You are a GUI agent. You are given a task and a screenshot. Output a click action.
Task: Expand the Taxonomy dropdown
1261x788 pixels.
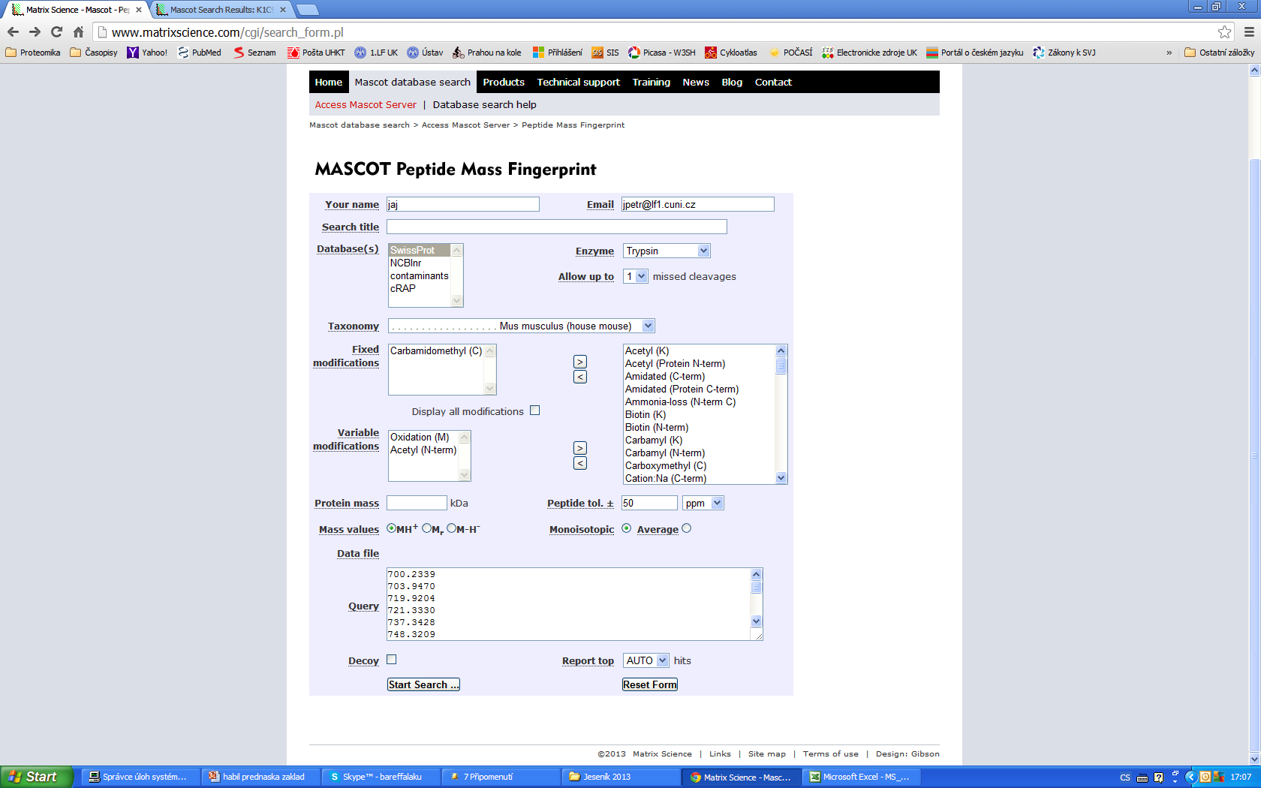(x=522, y=326)
